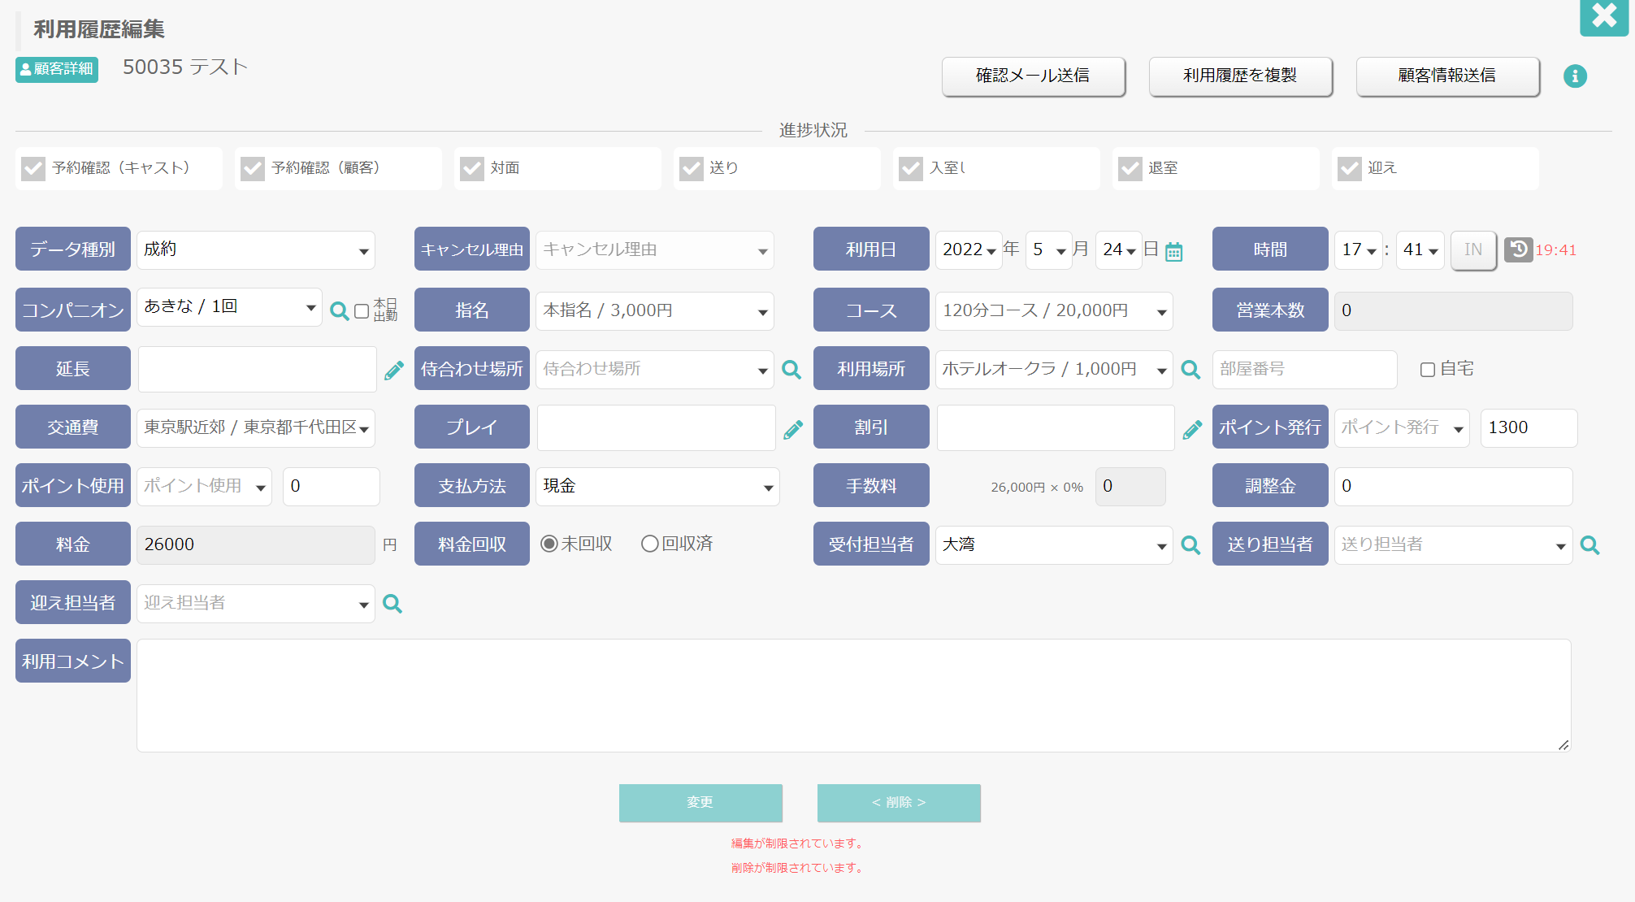This screenshot has width=1635, height=902.
Task: Click the 確認メール送信 button
Action: tap(1033, 76)
